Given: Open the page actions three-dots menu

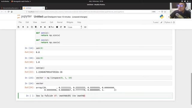Looking at the screenshot, I should pyautogui.click(x=159, y=12).
